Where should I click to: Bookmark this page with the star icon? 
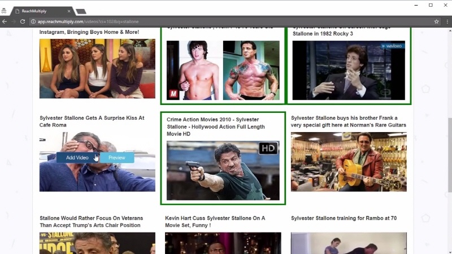tap(436, 21)
